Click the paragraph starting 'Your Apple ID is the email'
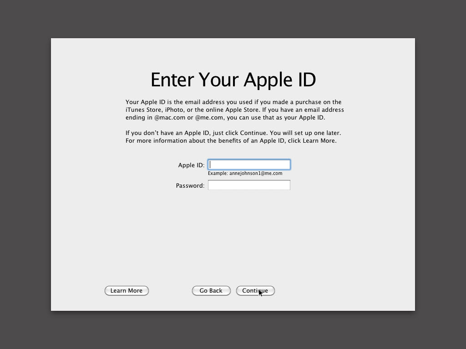Viewport: 466px width, 349px height. point(235,110)
